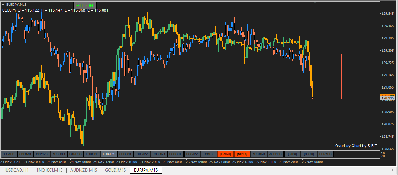Select the EURUSD symbol button
398x175 pixels.
76,154
